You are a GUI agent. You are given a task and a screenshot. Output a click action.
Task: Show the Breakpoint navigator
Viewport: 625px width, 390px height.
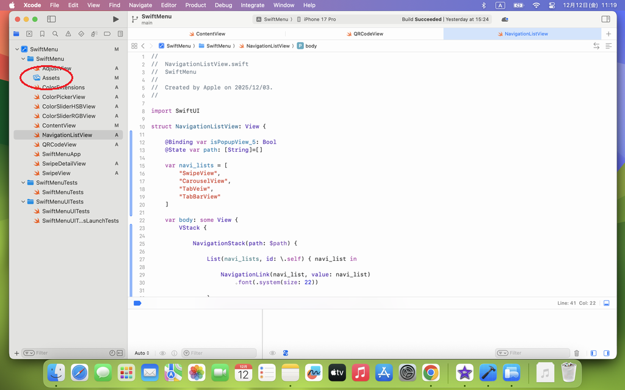[107, 34]
